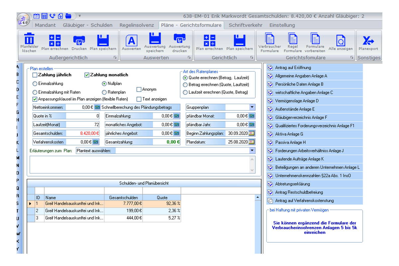Select Quote errechnen (Betrag, Laufzeit)
The image size is (399, 266).
[x=185, y=77]
